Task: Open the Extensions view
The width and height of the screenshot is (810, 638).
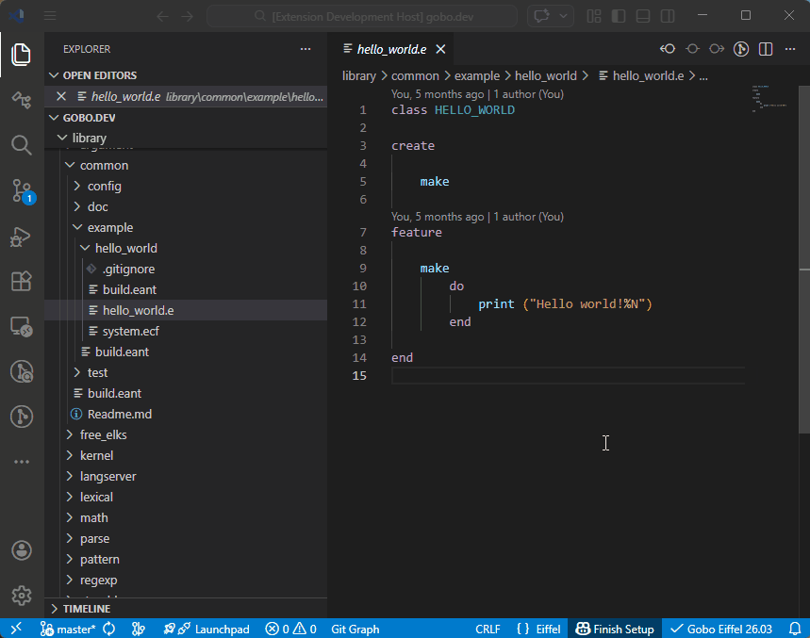Action: (x=21, y=282)
